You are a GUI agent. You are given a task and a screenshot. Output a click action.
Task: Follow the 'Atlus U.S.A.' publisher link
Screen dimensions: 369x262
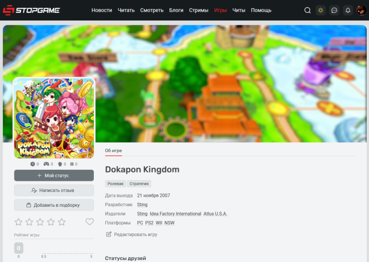[x=215, y=213]
